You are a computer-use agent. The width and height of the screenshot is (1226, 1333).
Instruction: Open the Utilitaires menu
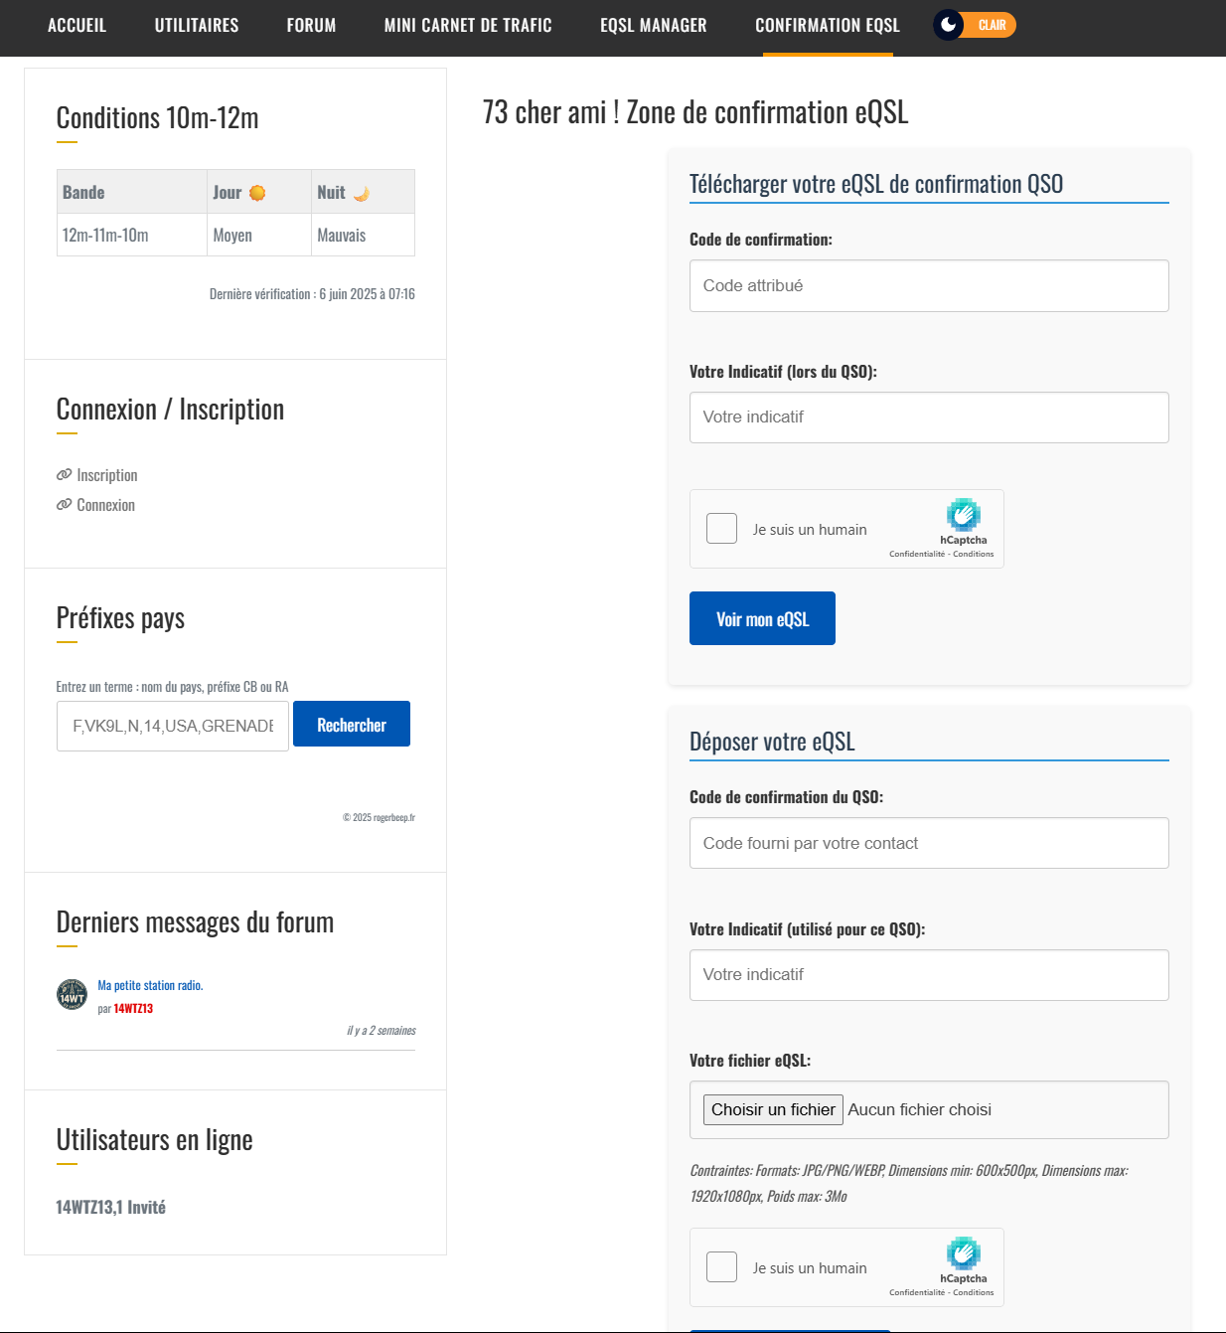[197, 26]
